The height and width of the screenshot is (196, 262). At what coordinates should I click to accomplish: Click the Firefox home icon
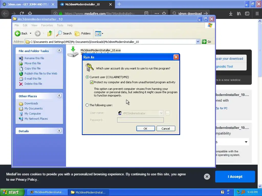point(30,13)
